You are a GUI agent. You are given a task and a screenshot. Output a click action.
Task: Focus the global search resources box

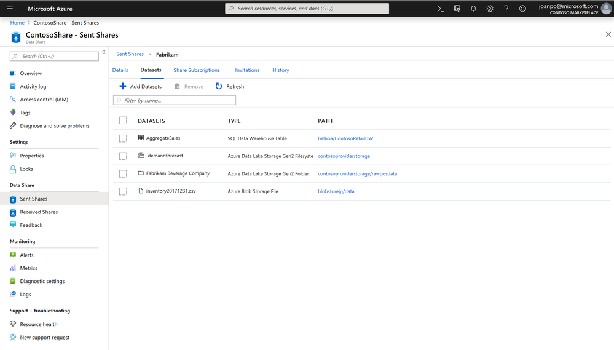[307, 9]
